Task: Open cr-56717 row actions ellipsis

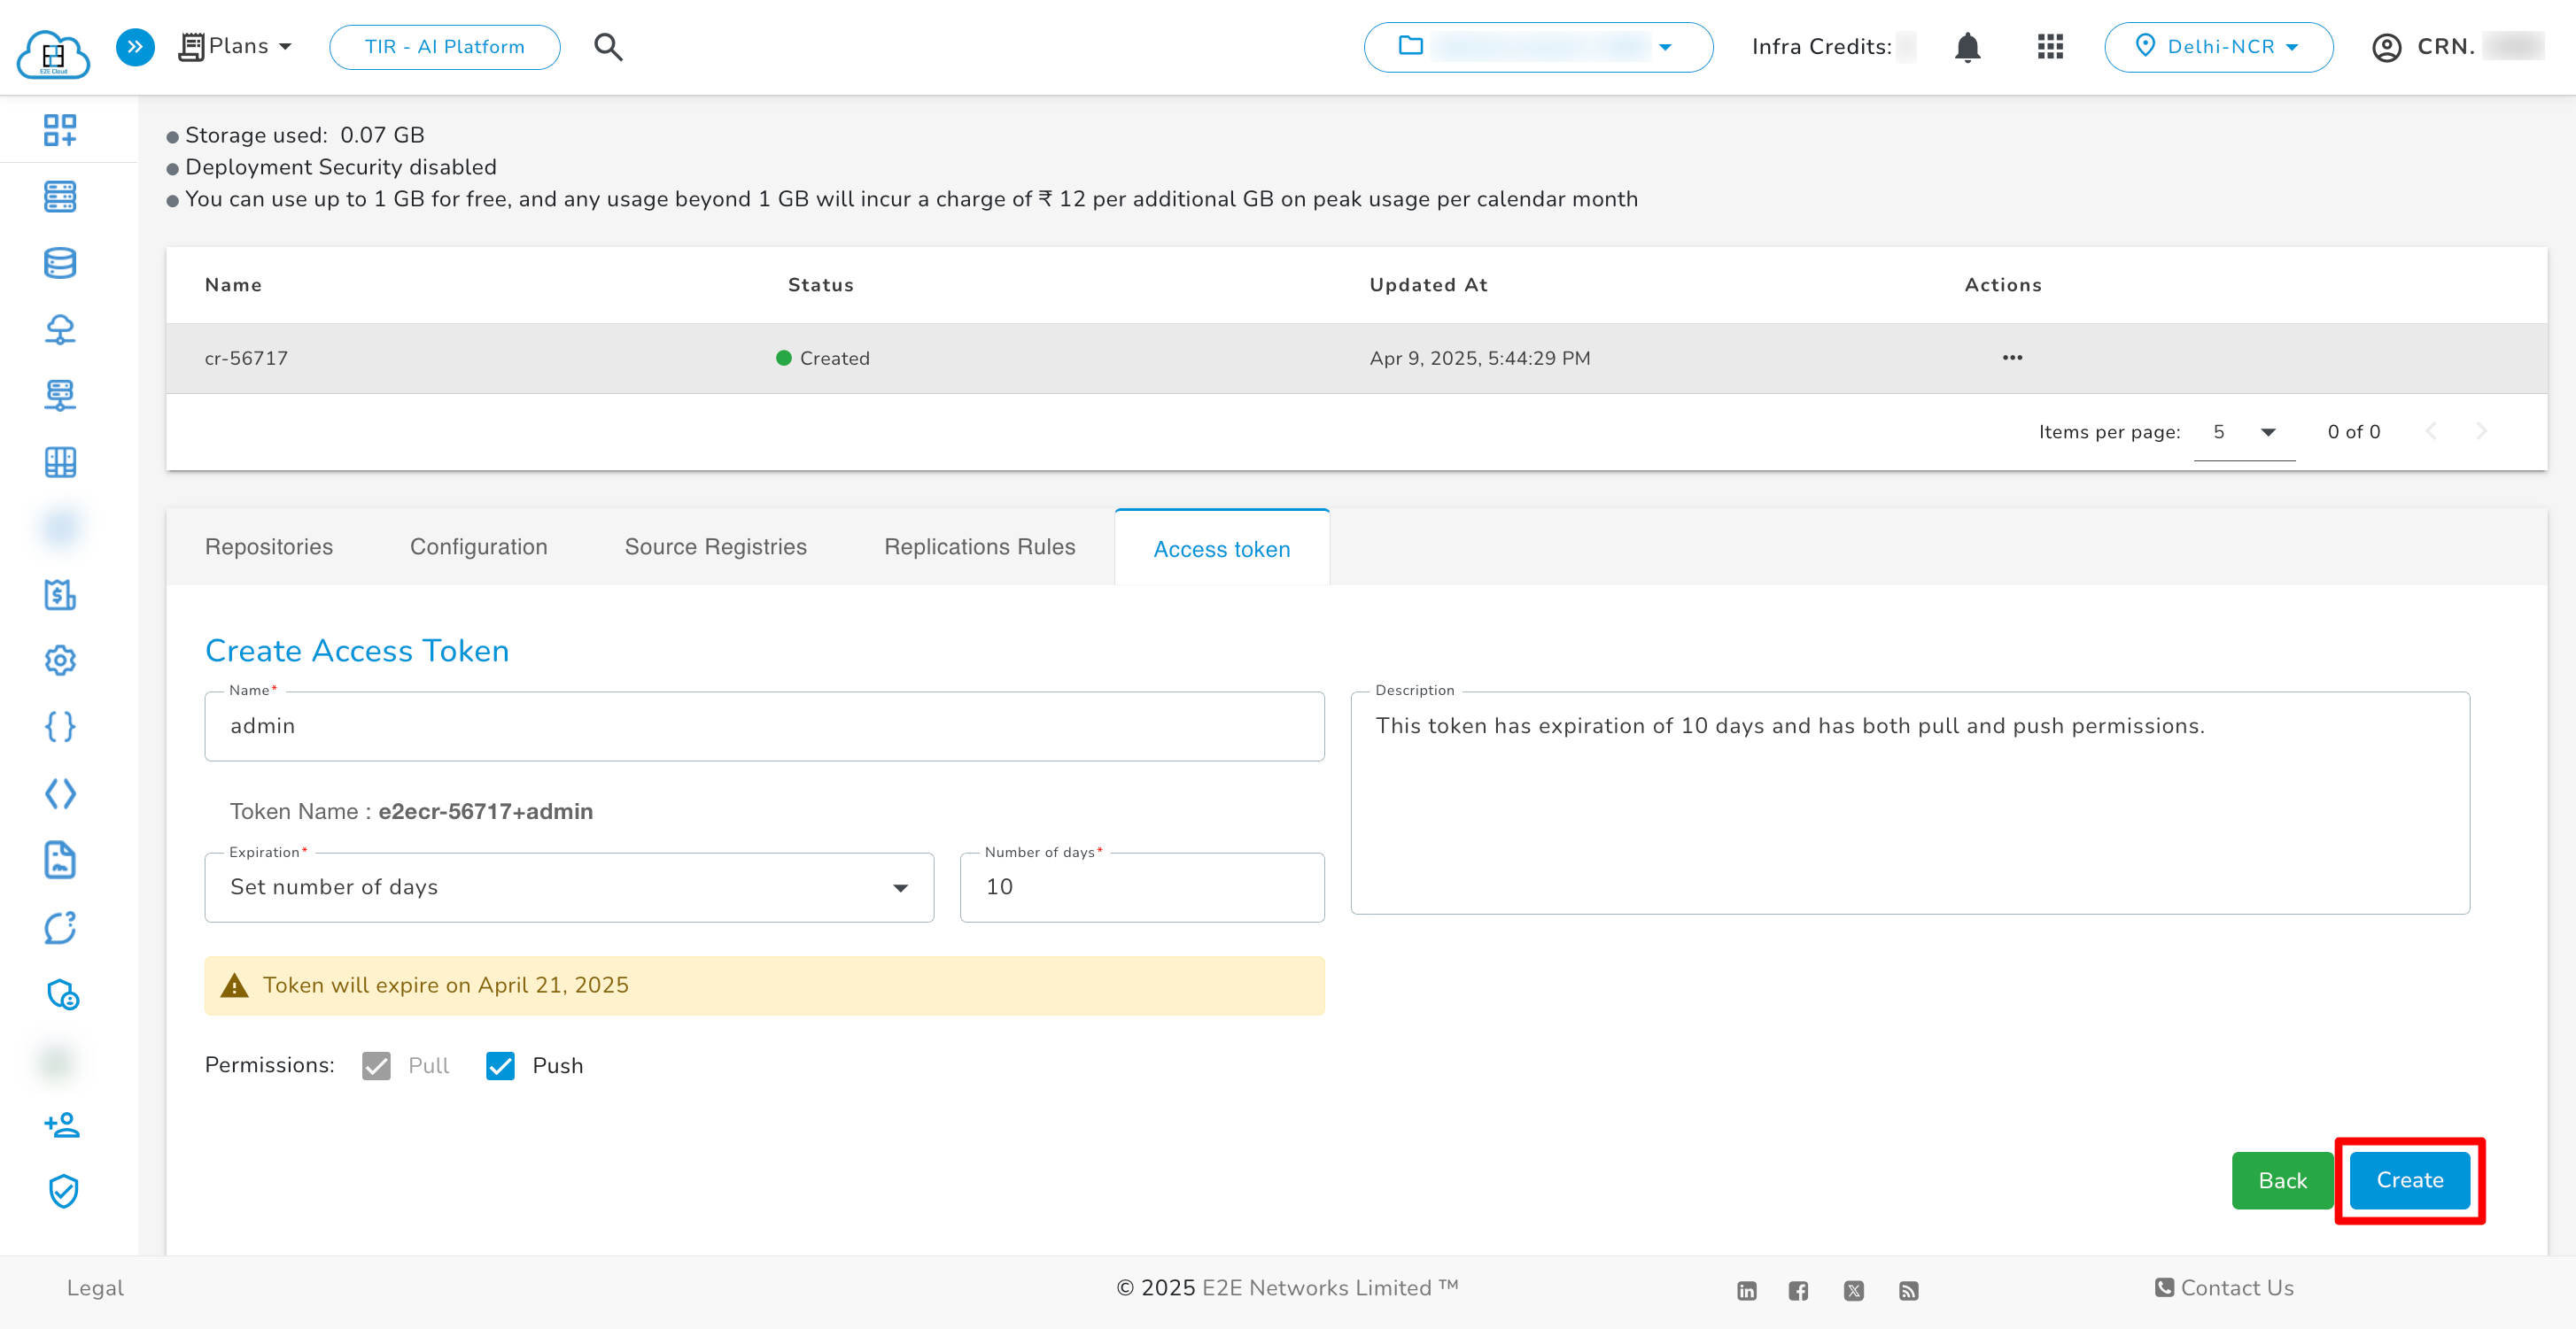Action: 2012,358
